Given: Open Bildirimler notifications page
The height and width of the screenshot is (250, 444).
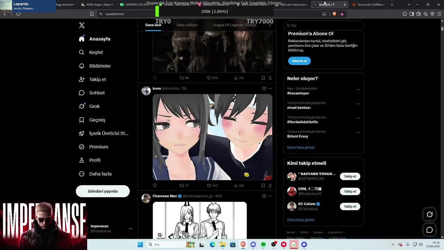Looking at the screenshot, I should click(x=95, y=66).
